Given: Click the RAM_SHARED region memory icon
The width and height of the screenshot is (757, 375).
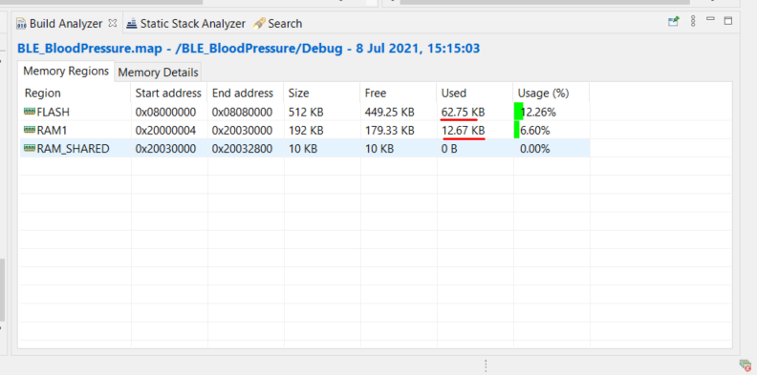Looking at the screenshot, I should [30, 149].
